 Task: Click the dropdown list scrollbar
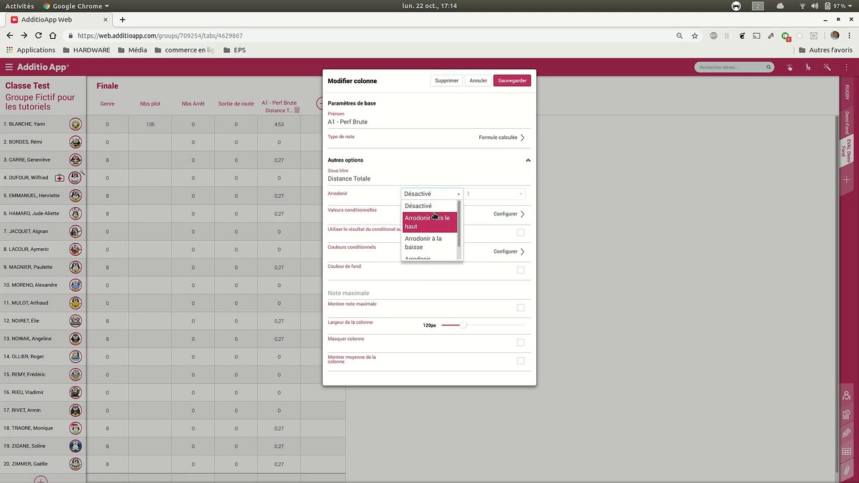coord(459,223)
